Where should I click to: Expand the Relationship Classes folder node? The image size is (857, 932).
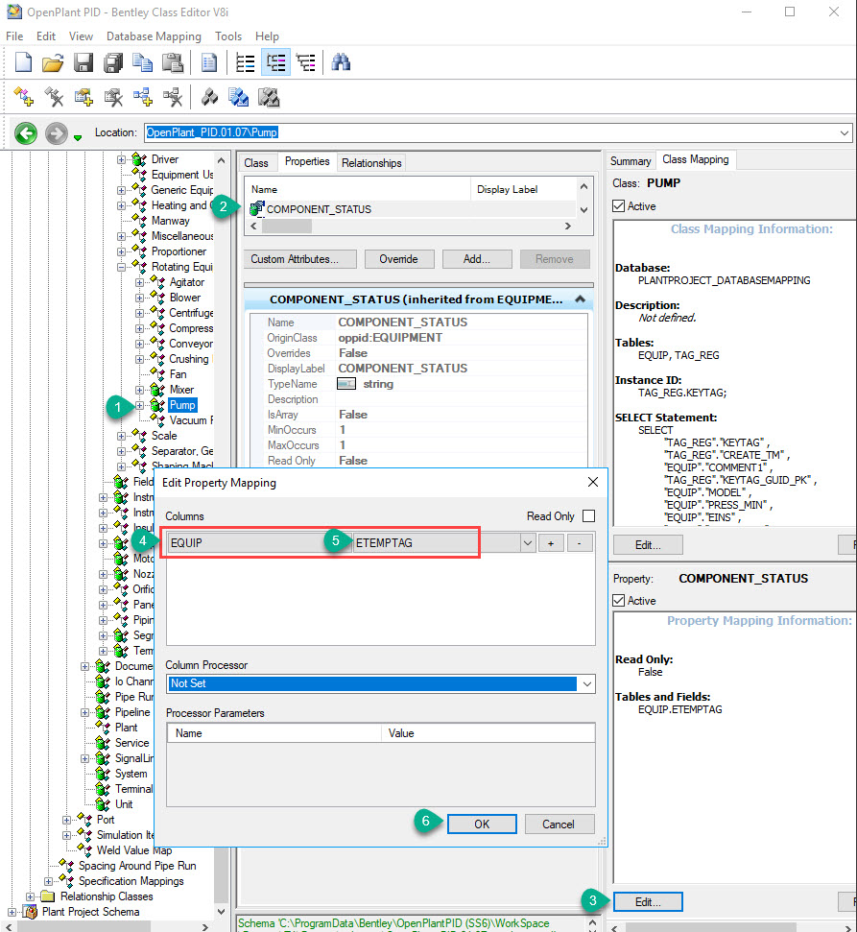(x=31, y=896)
